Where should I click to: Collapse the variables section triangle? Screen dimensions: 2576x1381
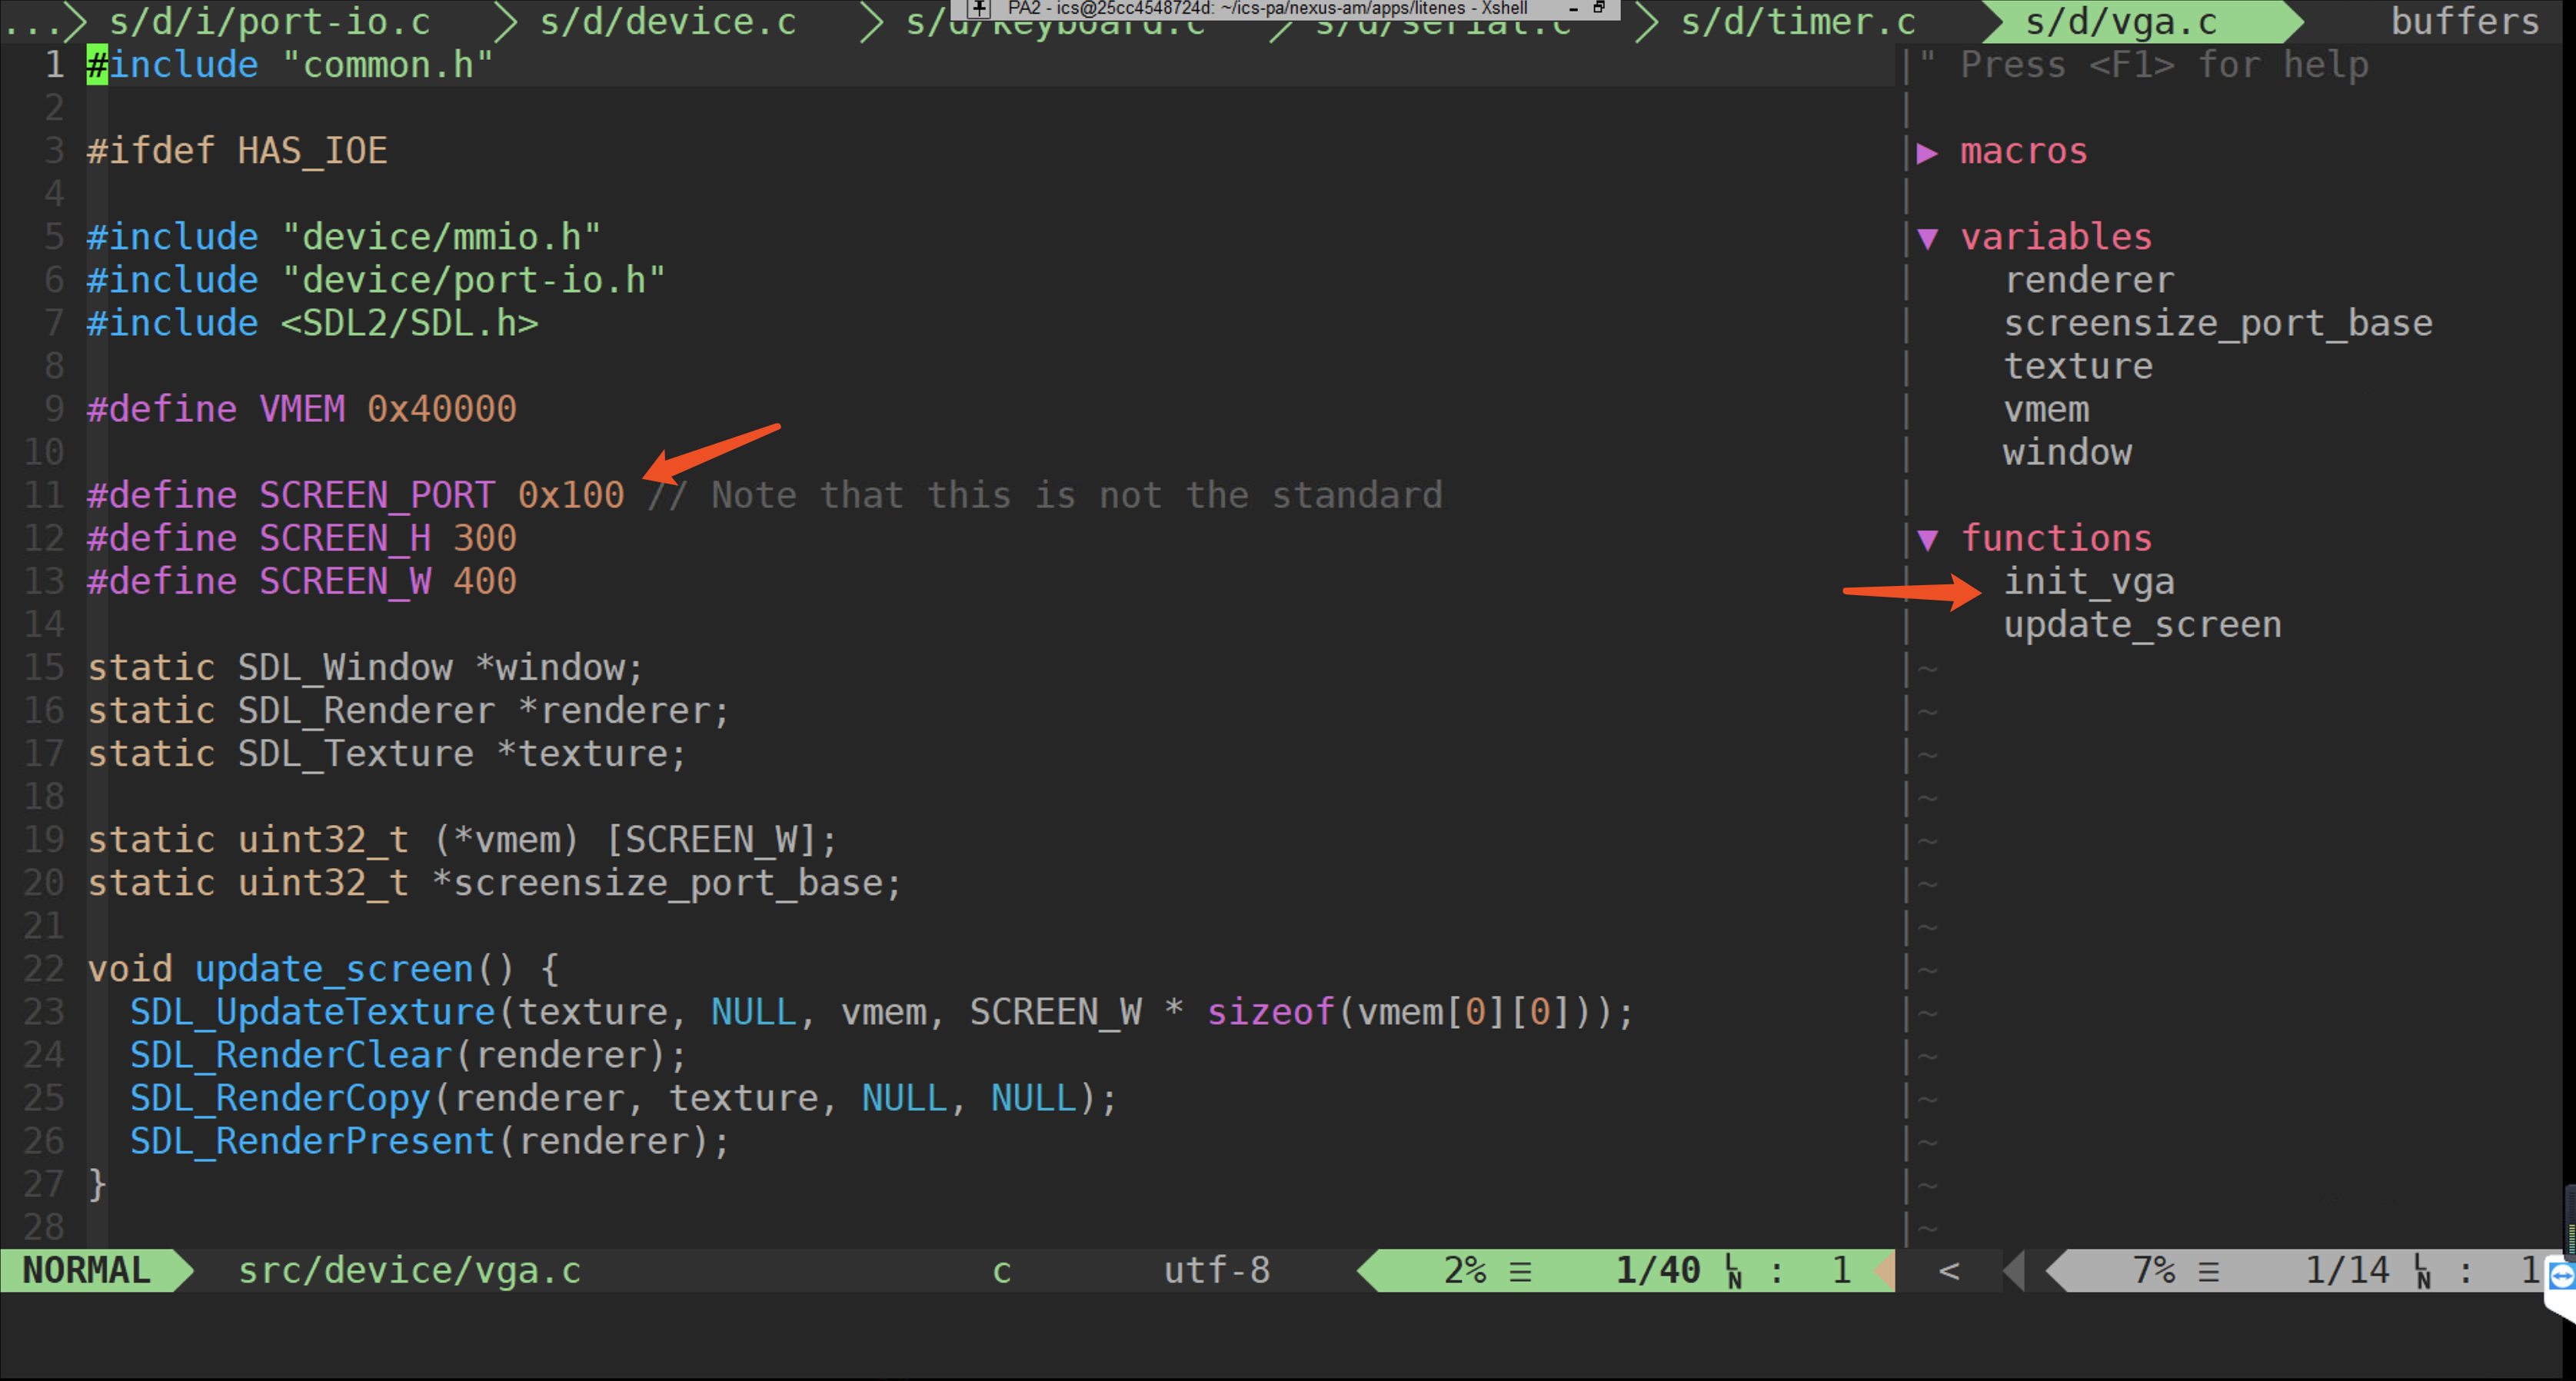point(1927,238)
